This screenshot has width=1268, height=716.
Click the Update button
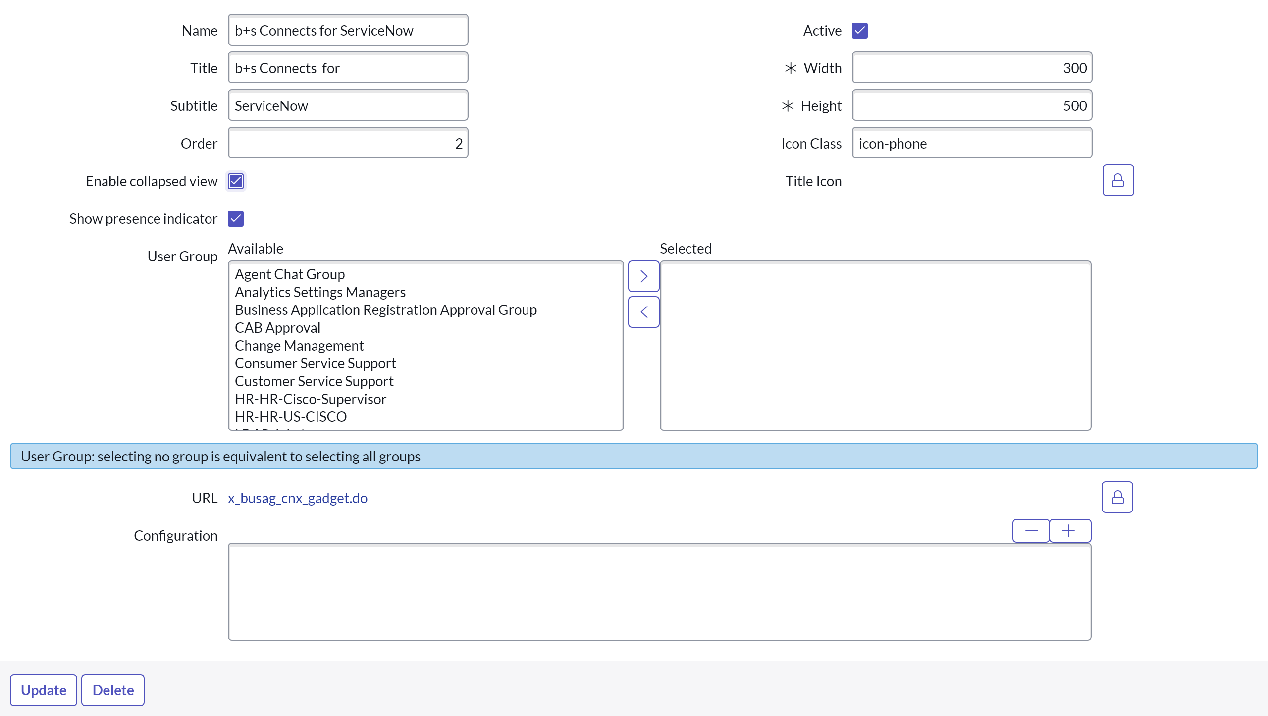click(x=44, y=690)
